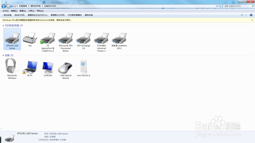Click the change view icon in toolbar
Viewport: 255px width, 143px height.
tap(242, 15)
